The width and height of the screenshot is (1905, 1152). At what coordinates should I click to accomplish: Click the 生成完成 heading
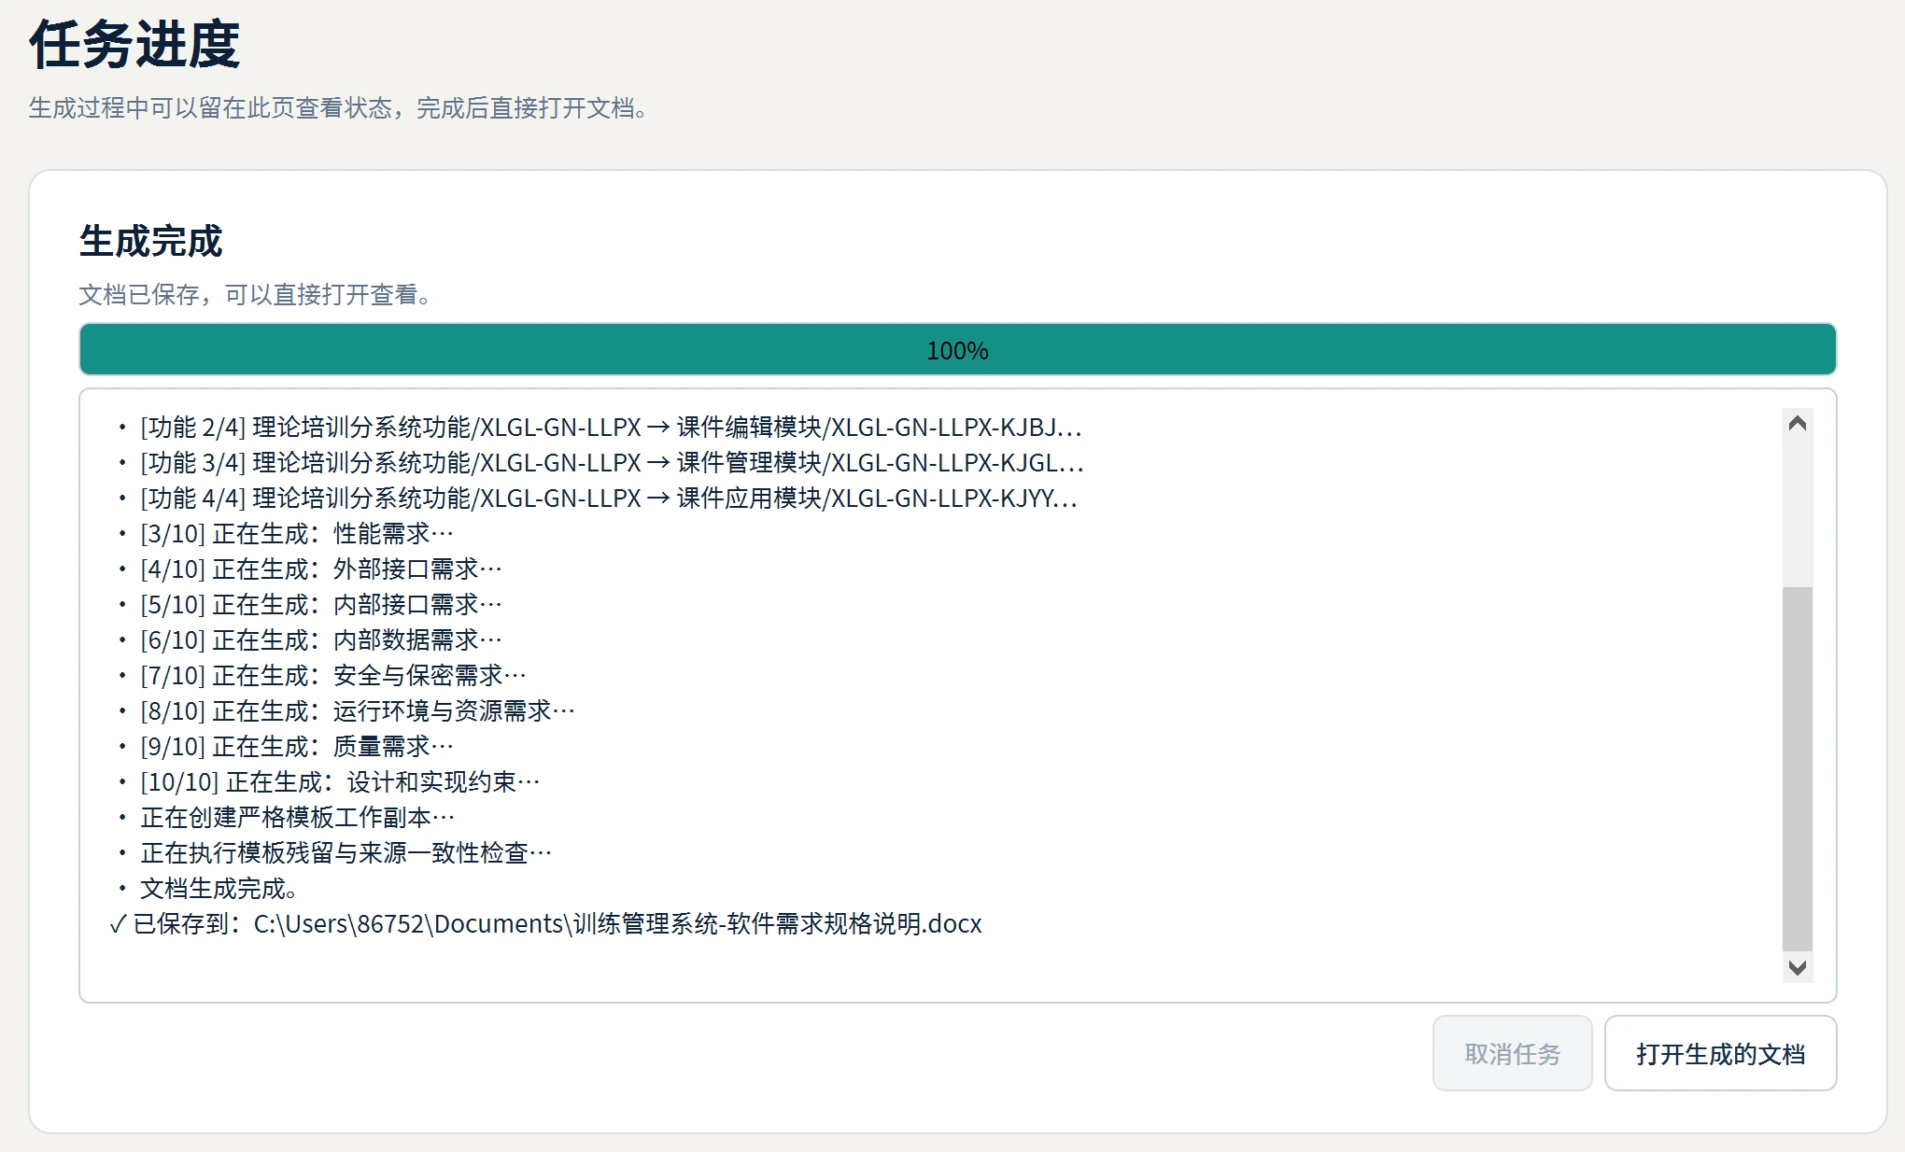[151, 242]
